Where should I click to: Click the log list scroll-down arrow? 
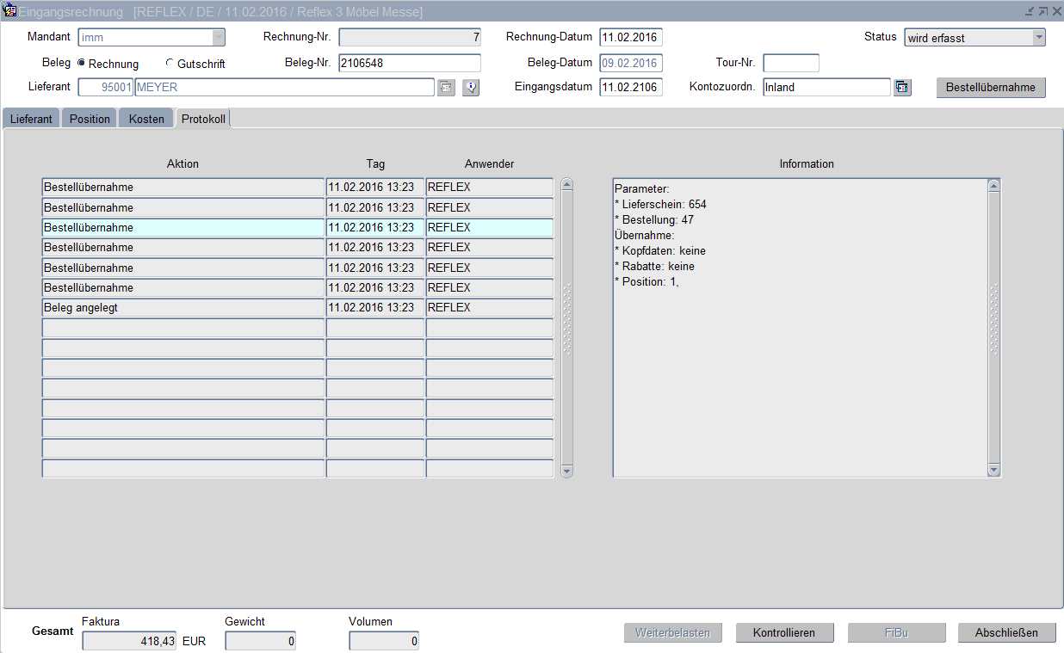[x=566, y=471]
